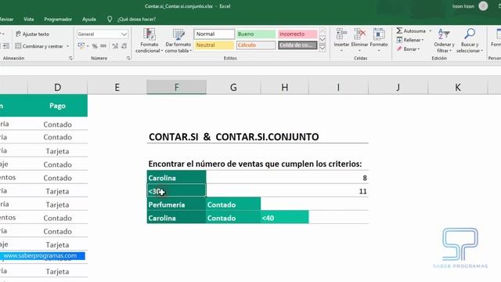Image resolution: width=501 pixels, height=282 pixels.
Task: Click the ¿Qué desea hacer? search box
Action: [136, 19]
